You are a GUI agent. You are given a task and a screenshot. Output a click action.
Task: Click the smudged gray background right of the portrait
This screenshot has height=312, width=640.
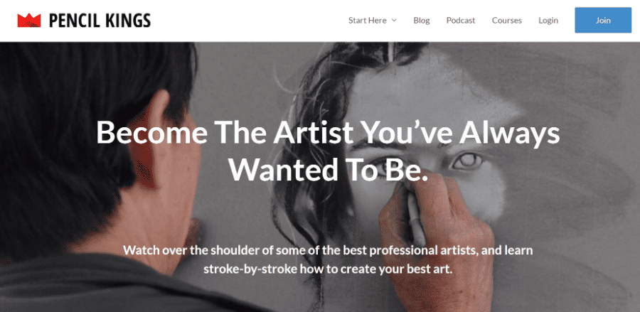click(x=583, y=178)
